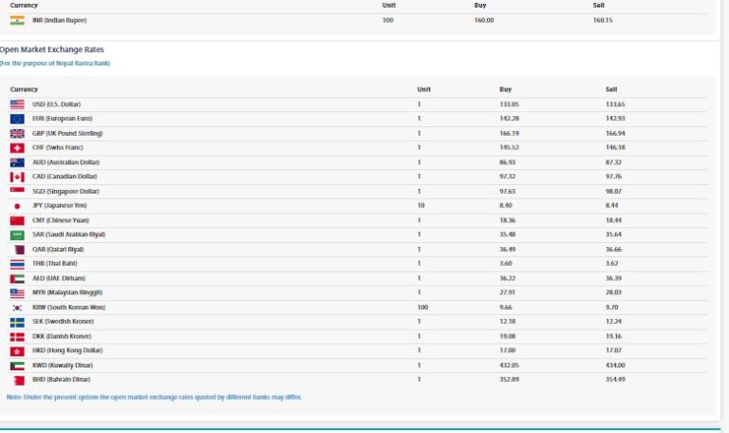Click the EUR buy rate 142.28

click(509, 119)
